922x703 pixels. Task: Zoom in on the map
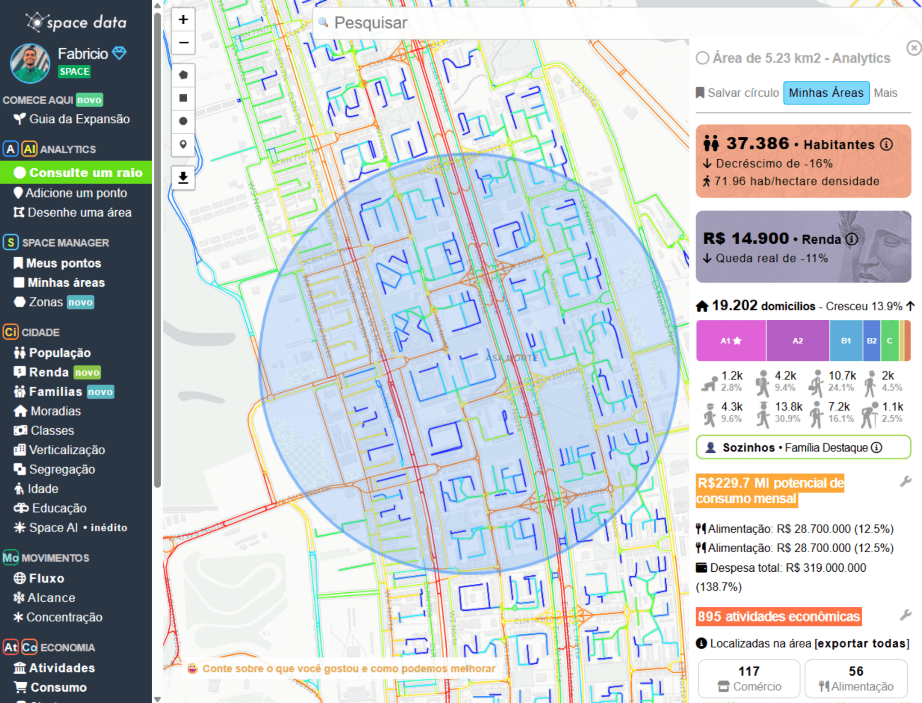[x=183, y=20]
